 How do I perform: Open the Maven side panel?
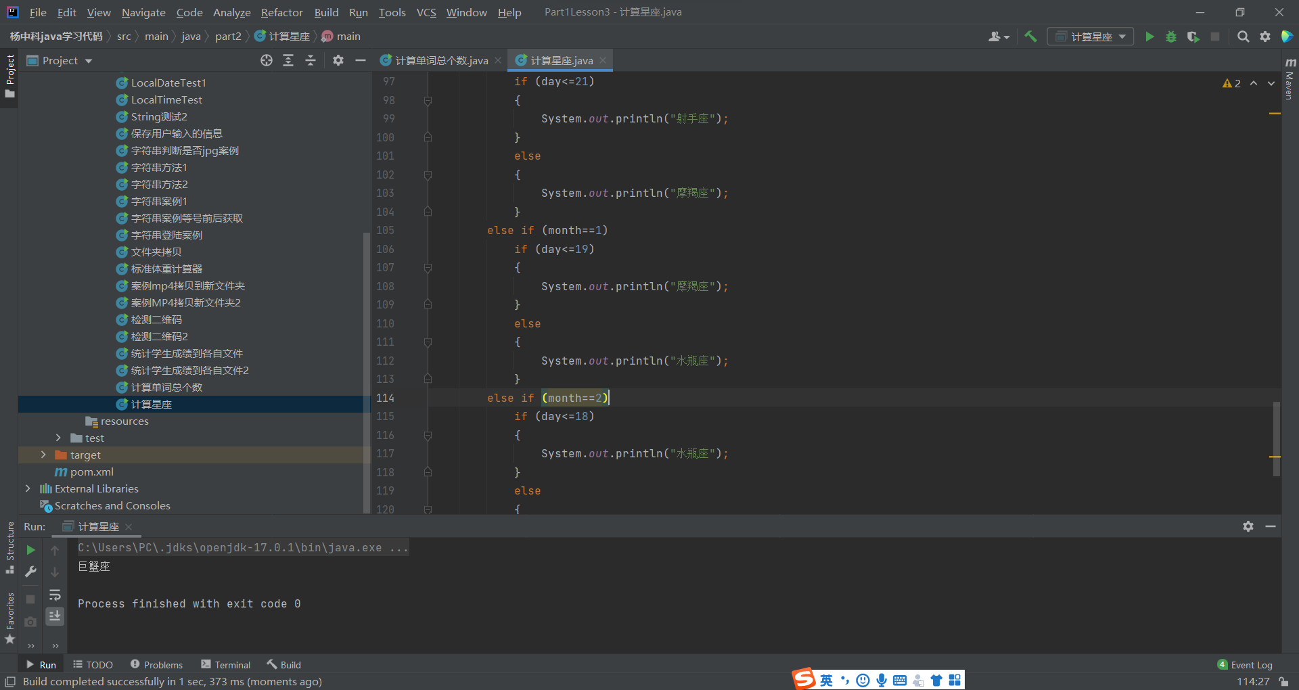point(1290,78)
